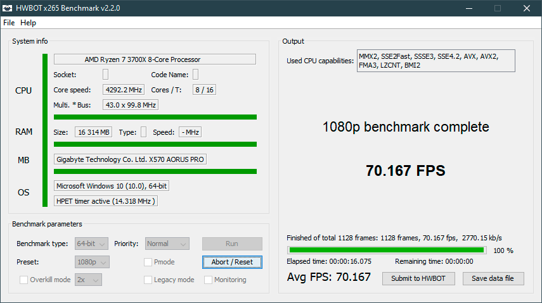The image size is (542, 303).
Task: Expand the Overkill 2x multiplier dropdown
Action: (89, 280)
